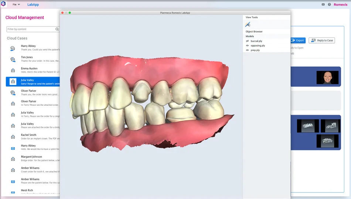The height and width of the screenshot is (199, 351).
Task: Open the patient face photo thumbnail
Action: (x=327, y=77)
